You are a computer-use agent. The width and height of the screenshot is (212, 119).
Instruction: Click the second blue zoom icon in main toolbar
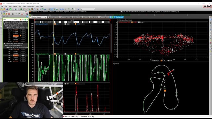(63, 9)
